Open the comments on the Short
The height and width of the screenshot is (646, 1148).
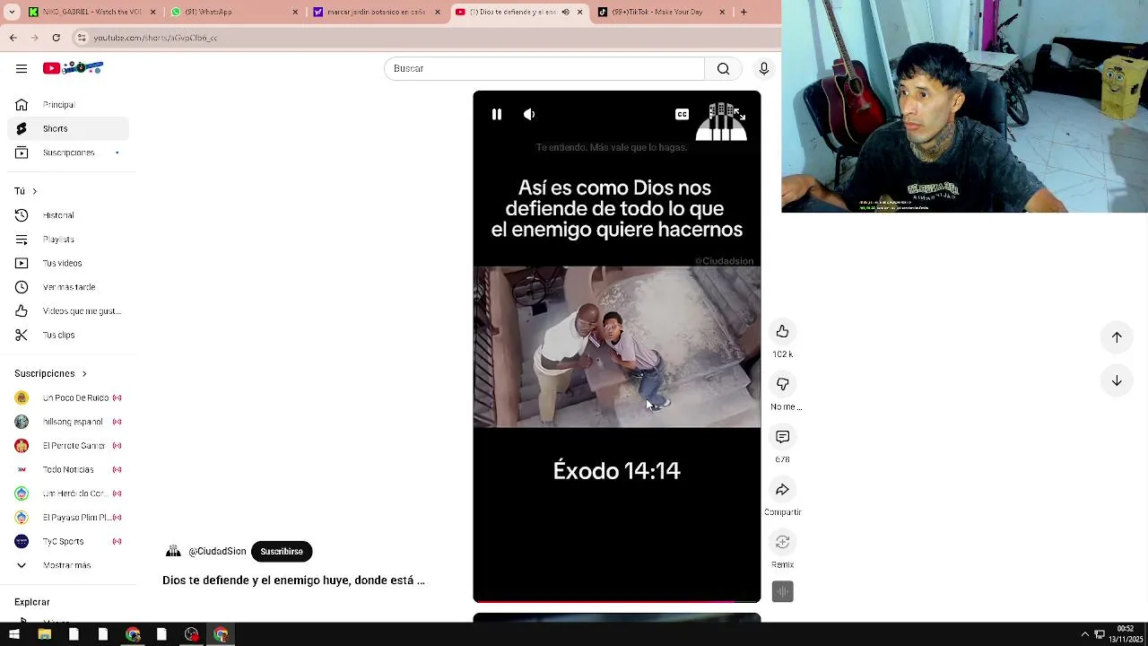click(x=783, y=437)
